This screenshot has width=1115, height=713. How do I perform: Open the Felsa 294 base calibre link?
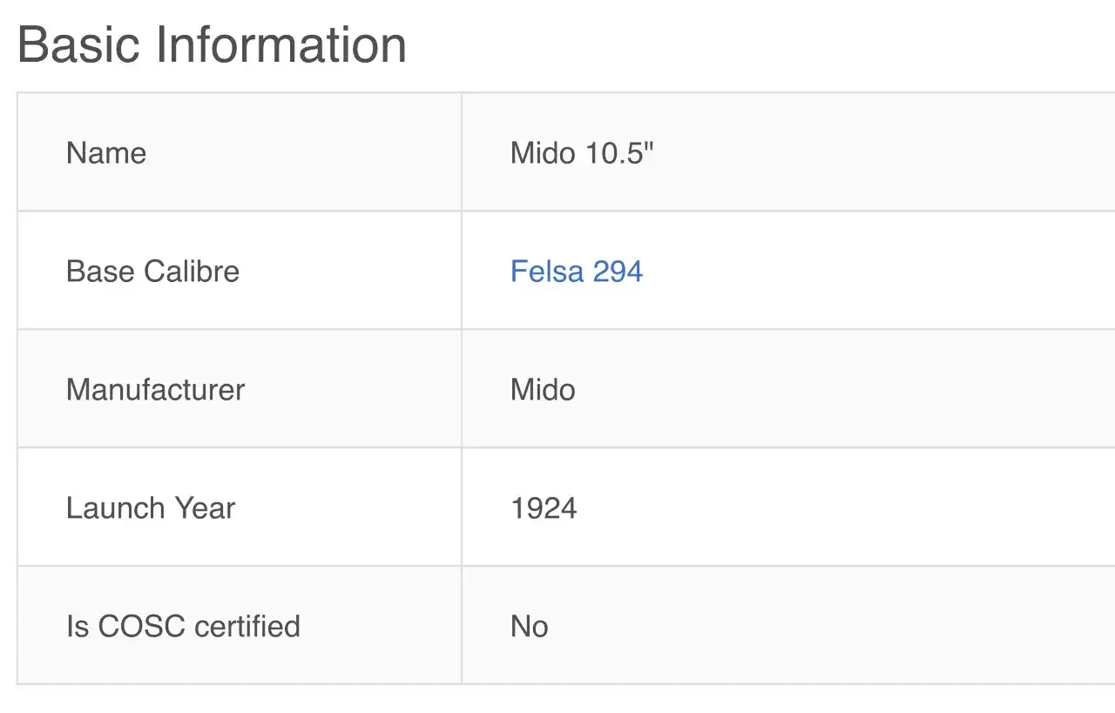[x=577, y=271]
